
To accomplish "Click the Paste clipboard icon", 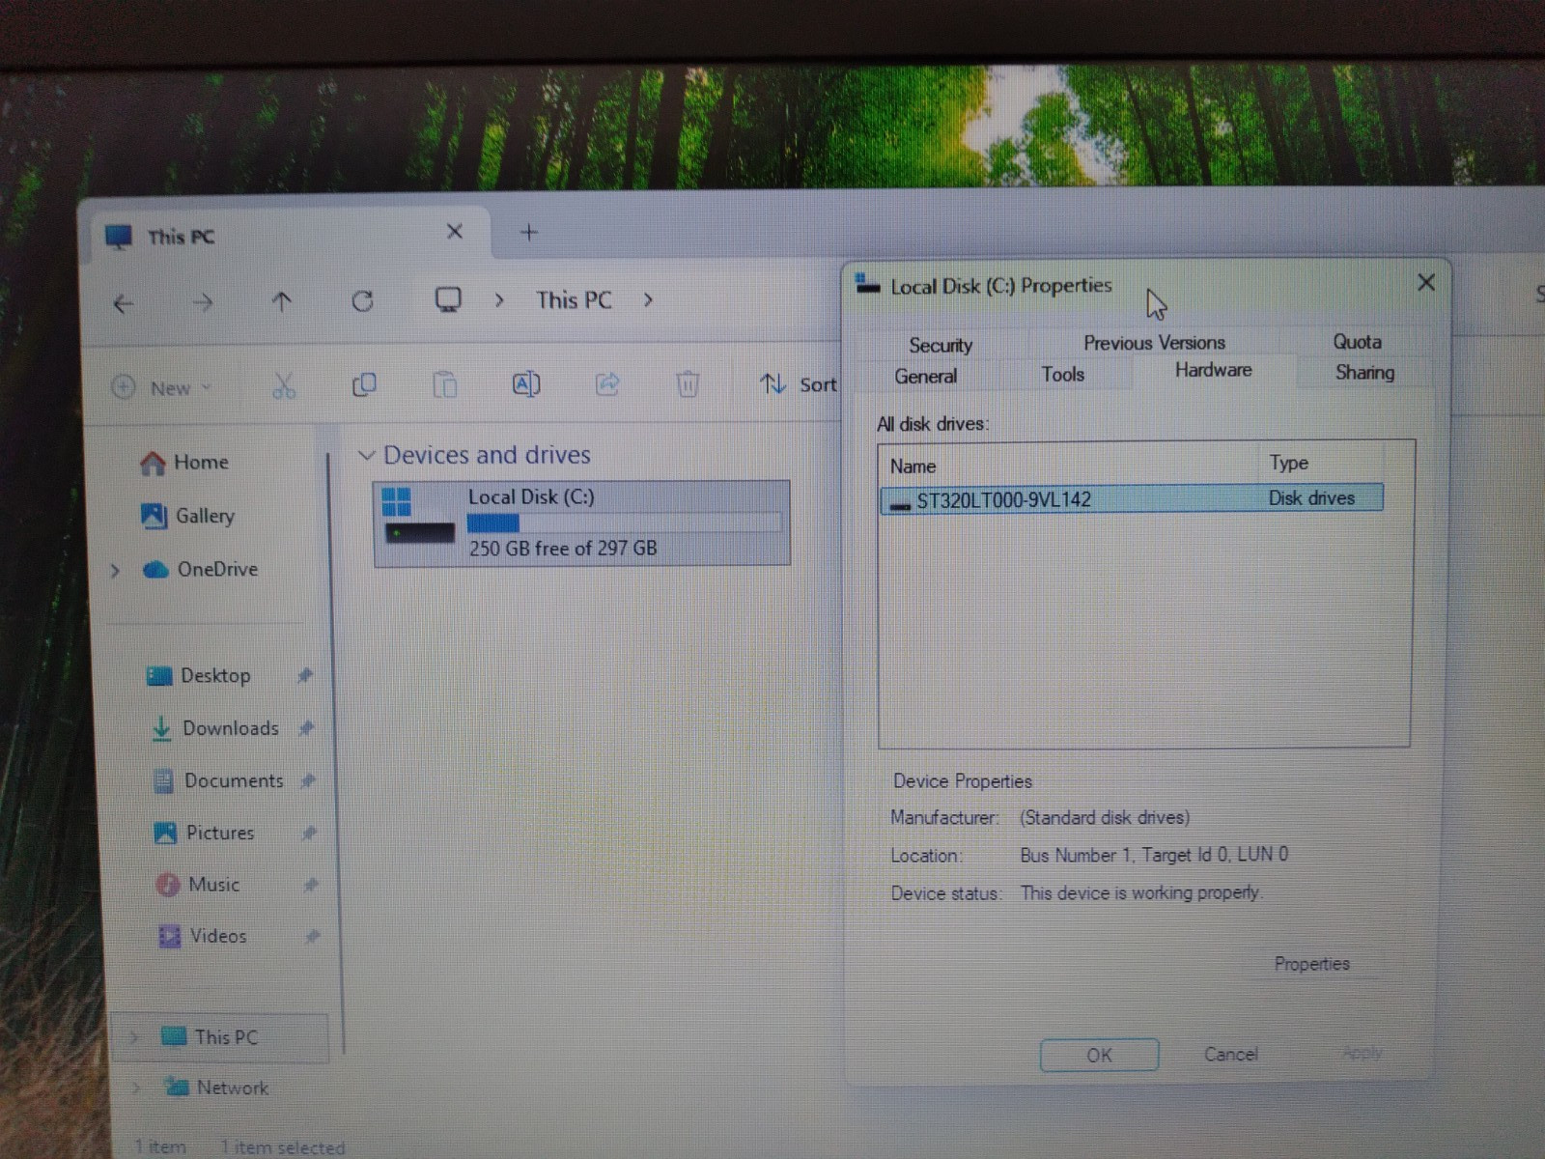I will point(444,384).
